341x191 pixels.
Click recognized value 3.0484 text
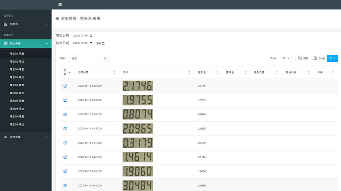pyautogui.click(x=202, y=185)
